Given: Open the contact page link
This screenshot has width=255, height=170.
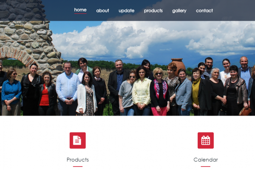Looking at the screenshot, I should tap(204, 11).
